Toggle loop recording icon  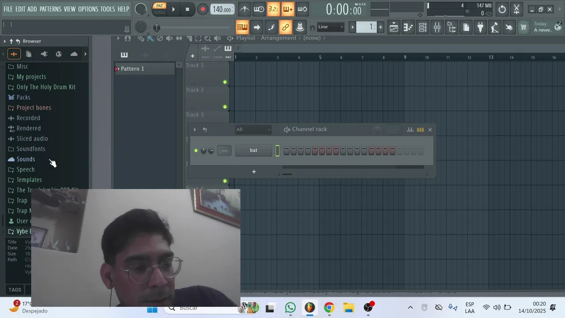(302, 9)
